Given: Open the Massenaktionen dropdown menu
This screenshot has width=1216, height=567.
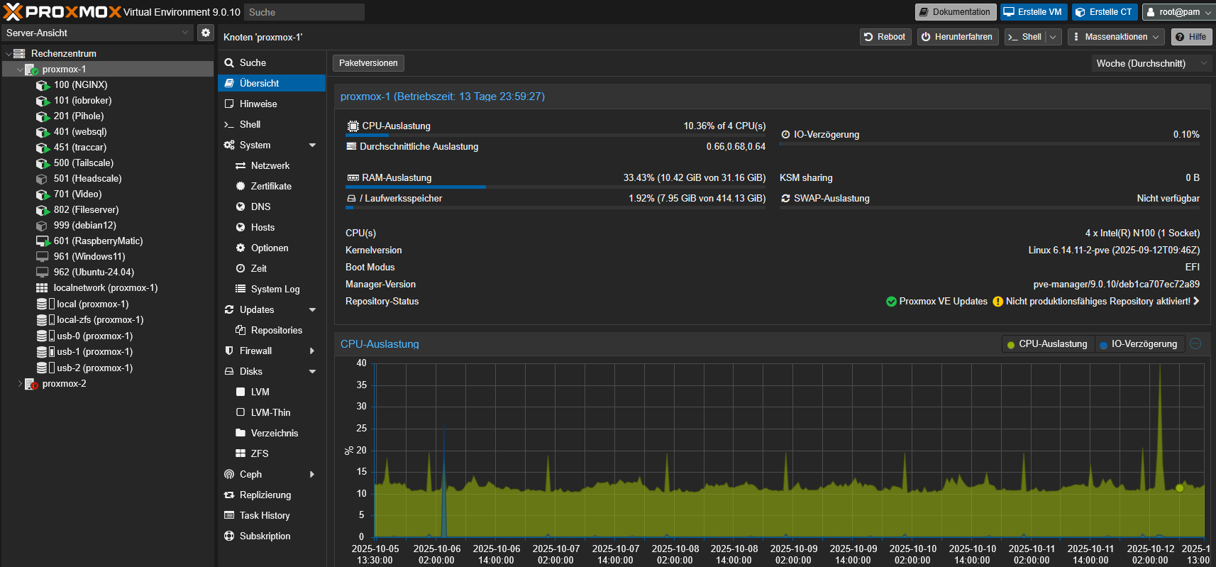Looking at the screenshot, I should (x=1117, y=37).
